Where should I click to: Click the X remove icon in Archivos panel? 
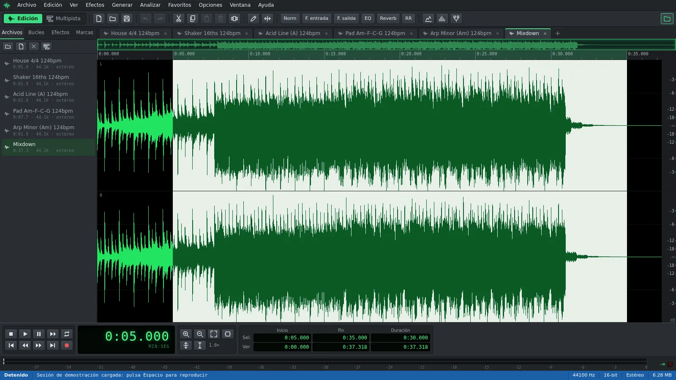(x=34, y=46)
